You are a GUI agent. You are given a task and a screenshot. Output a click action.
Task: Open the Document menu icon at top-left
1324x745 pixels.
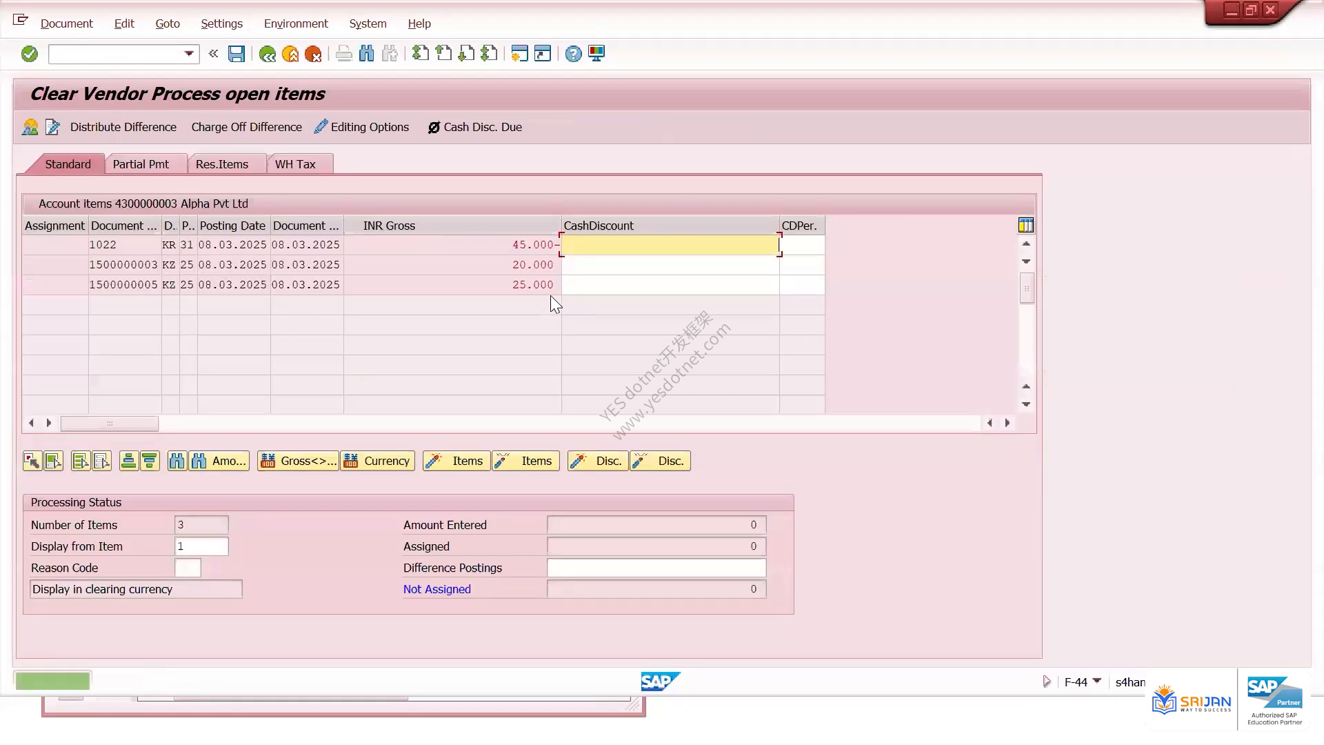coord(21,20)
